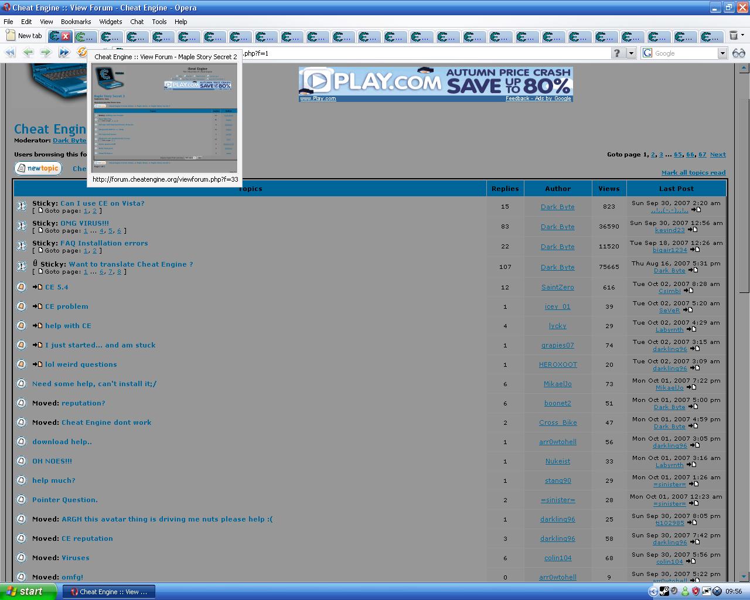
Task: Open the address bar history dropdown
Action: coord(631,53)
